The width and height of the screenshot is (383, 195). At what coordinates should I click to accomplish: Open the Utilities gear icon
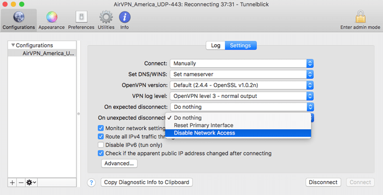pos(106,17)
